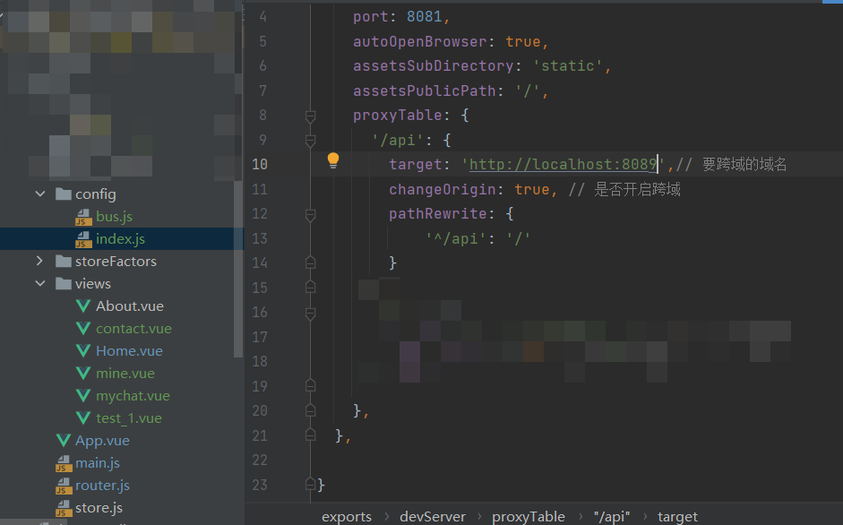Image resolution: width=843 pixels, height=525 pixels.
Task: Click the JS icon beside index.js
Action: [x=82, y=239]
